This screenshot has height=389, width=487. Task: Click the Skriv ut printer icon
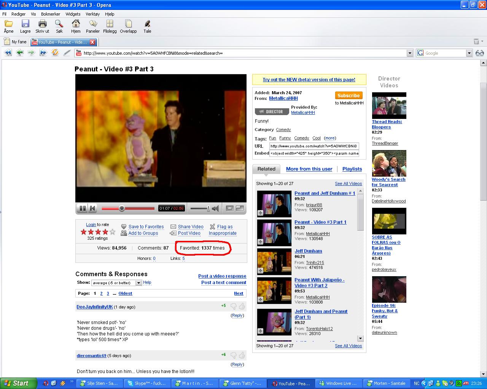[42, 24]
